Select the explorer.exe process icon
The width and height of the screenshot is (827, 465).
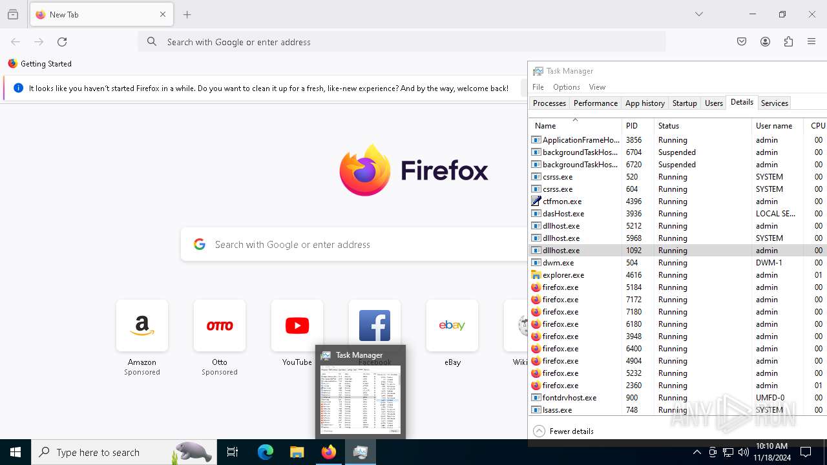click(x=536, y=274)
